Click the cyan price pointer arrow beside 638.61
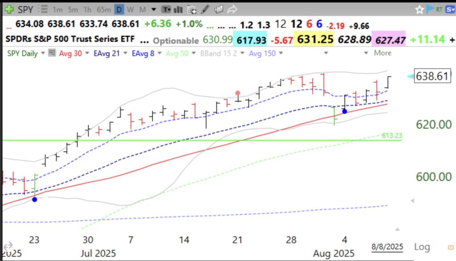 point(410,76)
